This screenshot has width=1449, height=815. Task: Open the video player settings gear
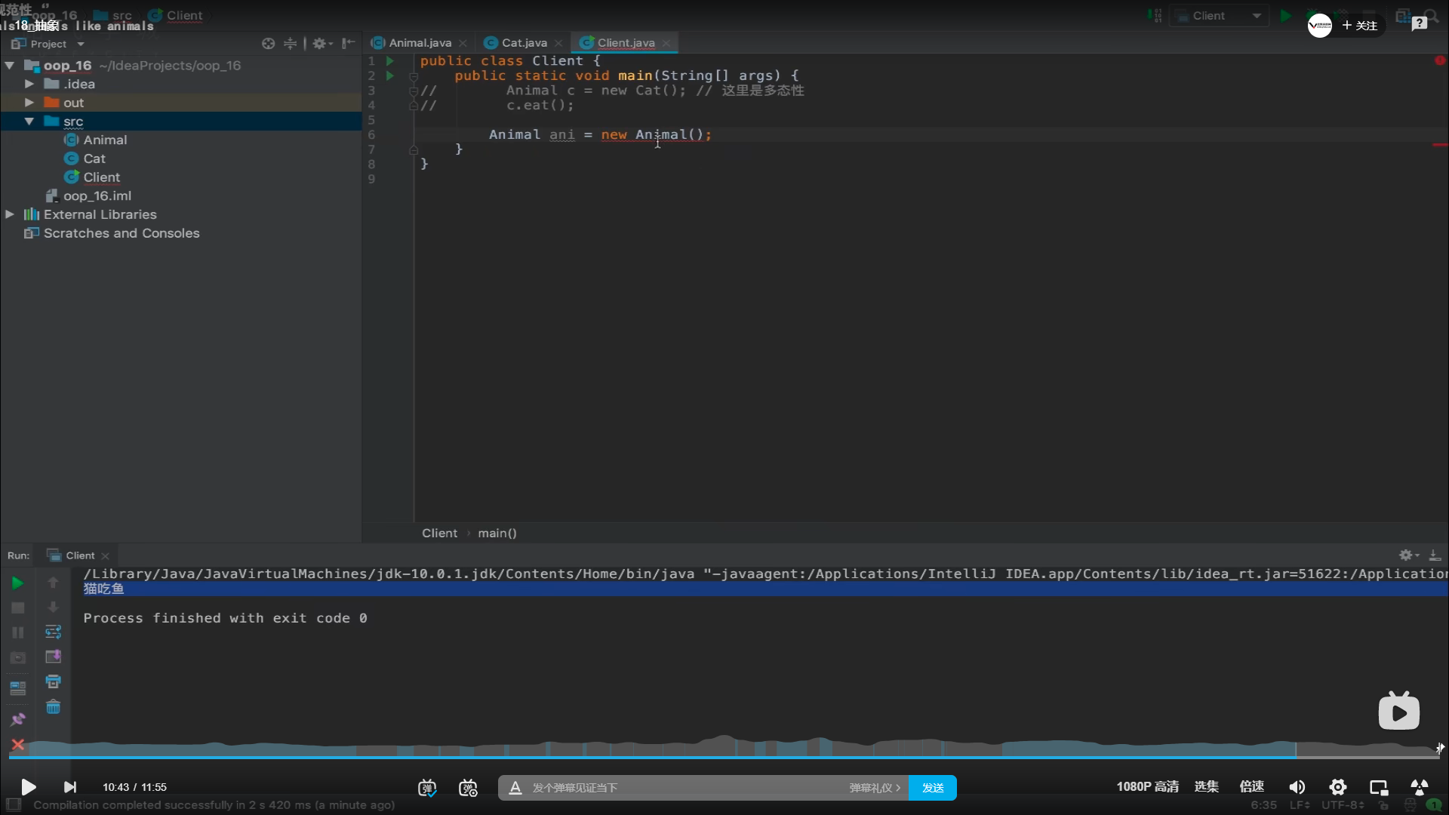(1337, 787)
